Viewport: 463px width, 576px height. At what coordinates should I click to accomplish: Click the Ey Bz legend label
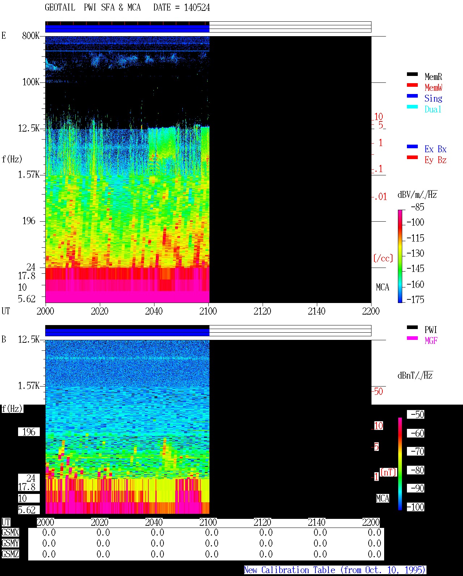pyautogui.click(x=436, y=160)
